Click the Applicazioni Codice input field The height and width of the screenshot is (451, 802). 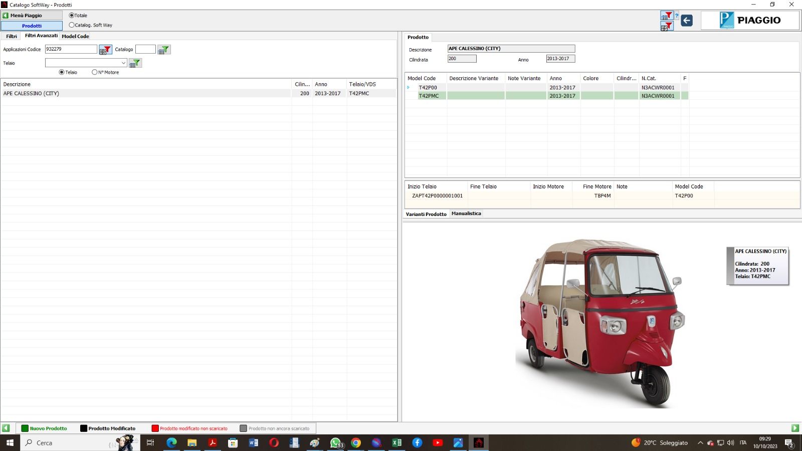71,49
